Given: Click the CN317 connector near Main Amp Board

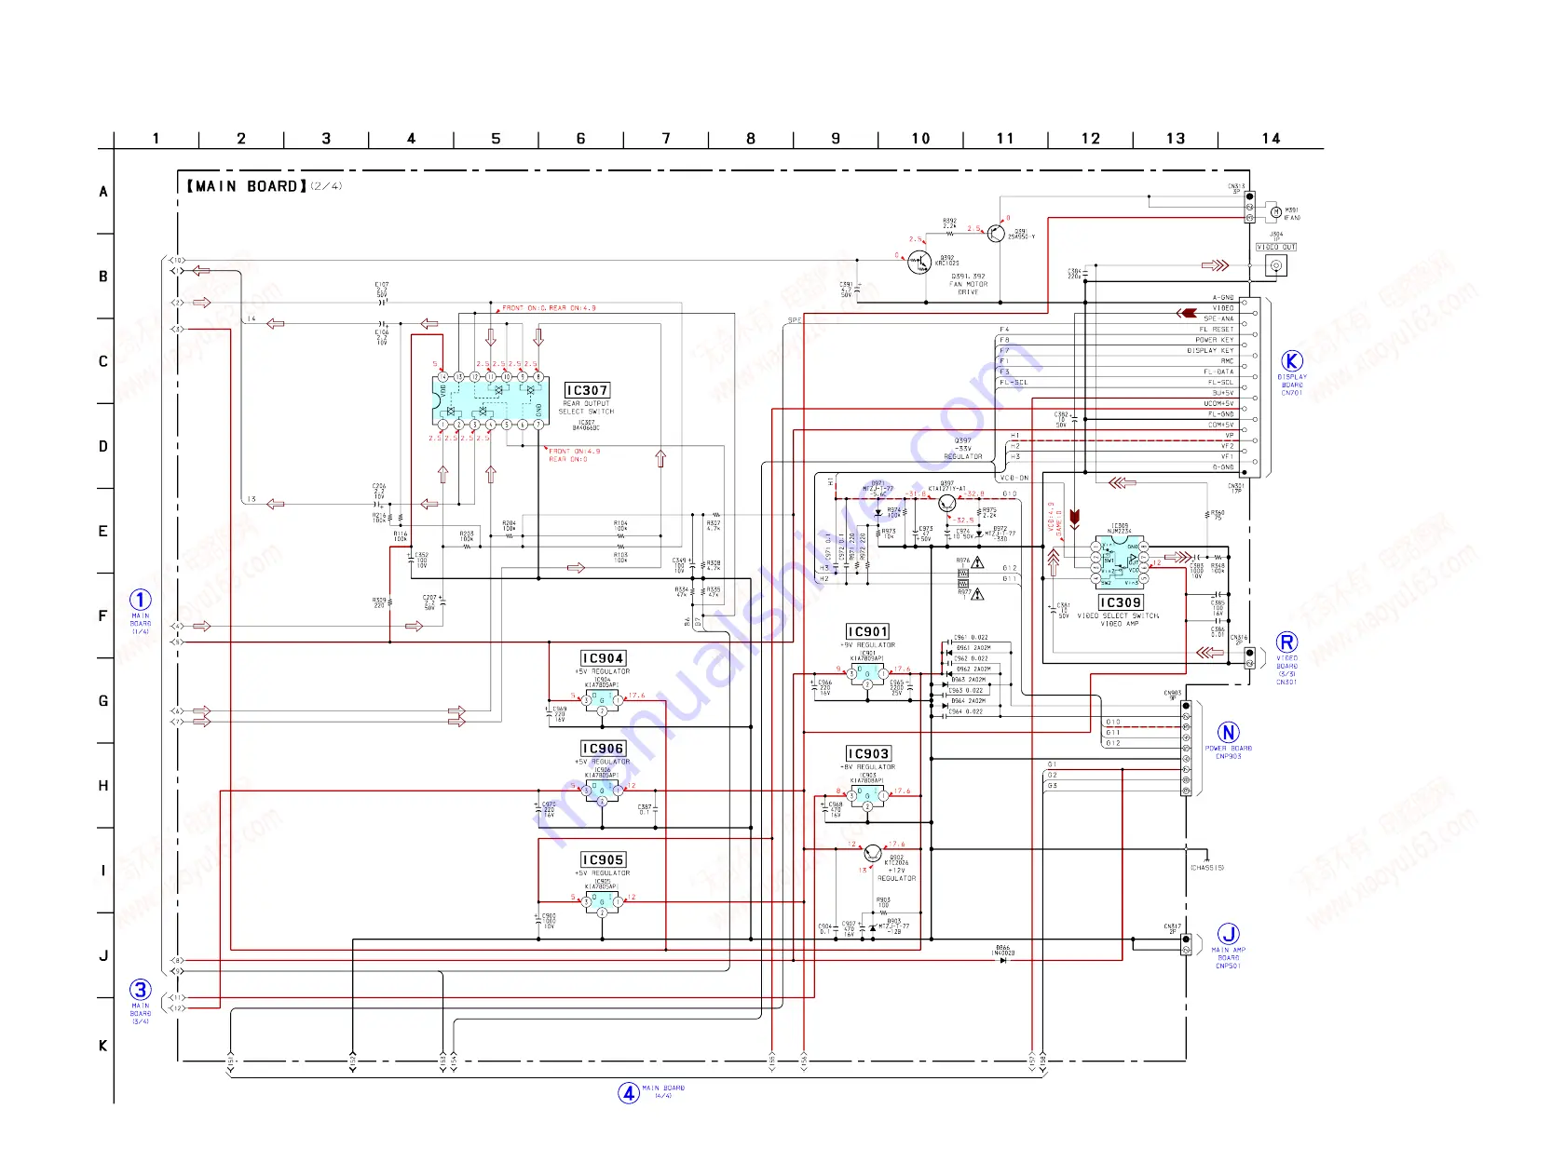Looking at the screenshot, I should [1186, 944].
